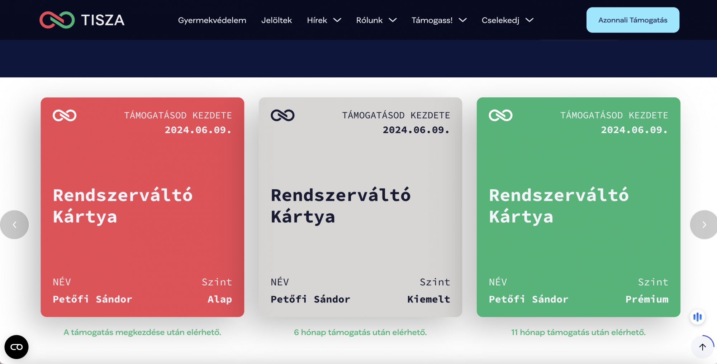
Task: Open the Cselekedj dropdown menu
Action: click(x=507, y=20)
